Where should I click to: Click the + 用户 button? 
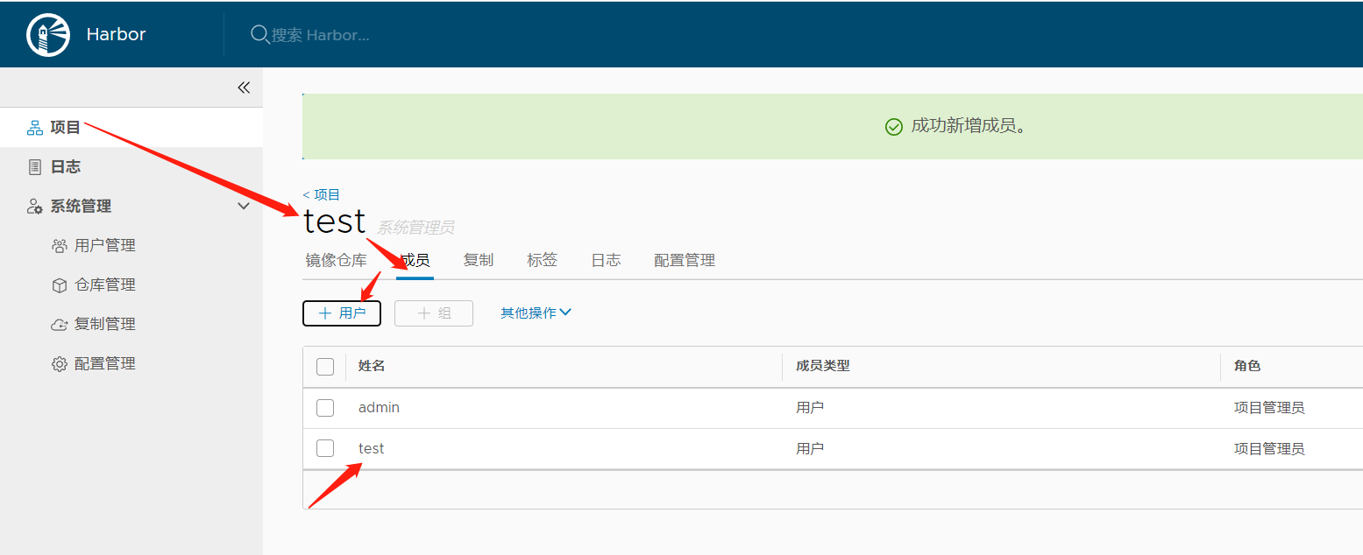[342, 313]
